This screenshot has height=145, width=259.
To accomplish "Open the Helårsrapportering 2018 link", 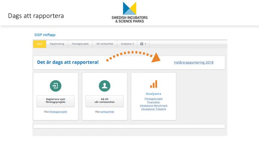I will [x=194, y=62].
